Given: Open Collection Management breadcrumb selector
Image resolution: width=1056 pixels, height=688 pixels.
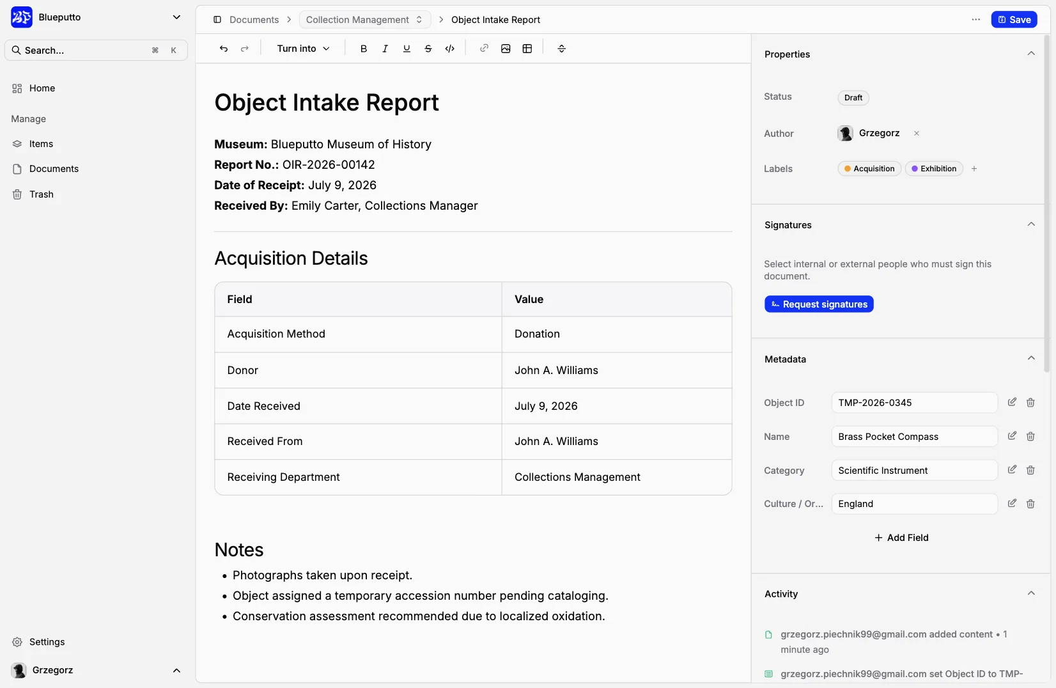Looking at the screenshot, I should pyautogui.click(x=364, y=20).
